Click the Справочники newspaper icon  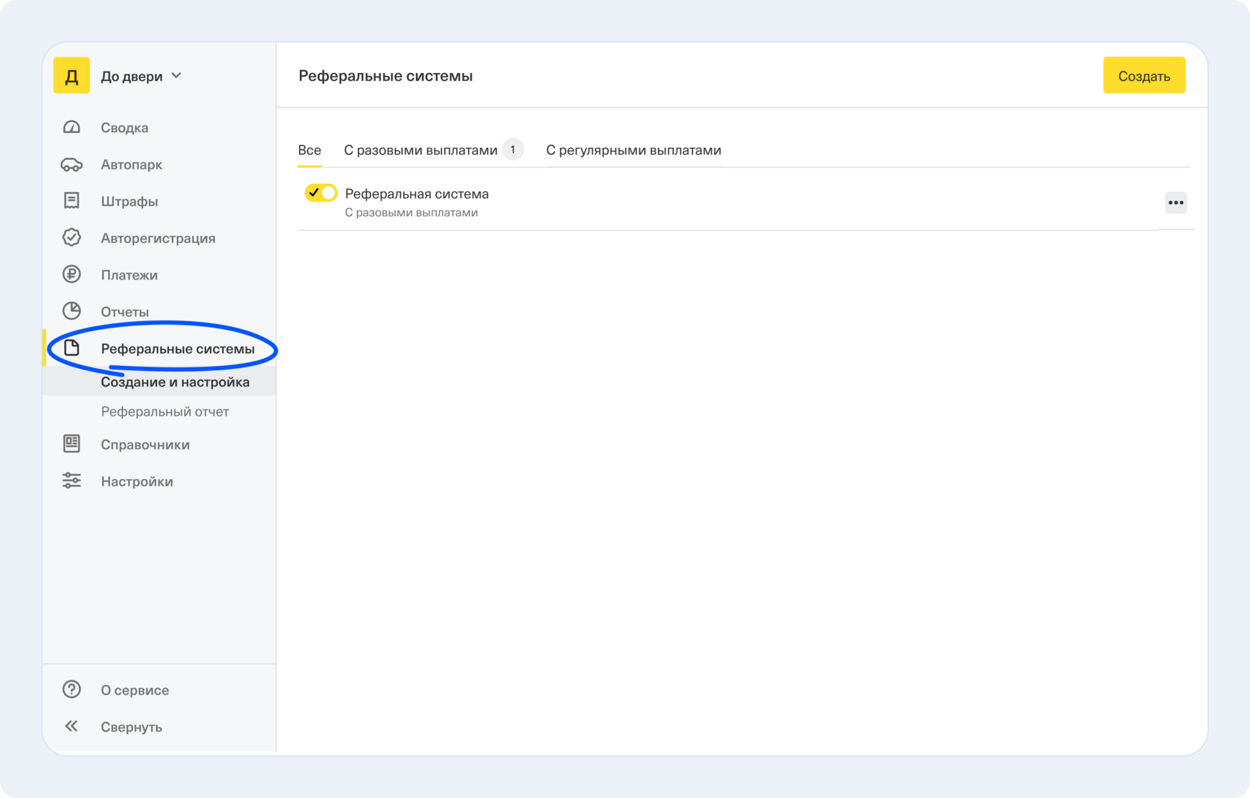click(71, 444)
